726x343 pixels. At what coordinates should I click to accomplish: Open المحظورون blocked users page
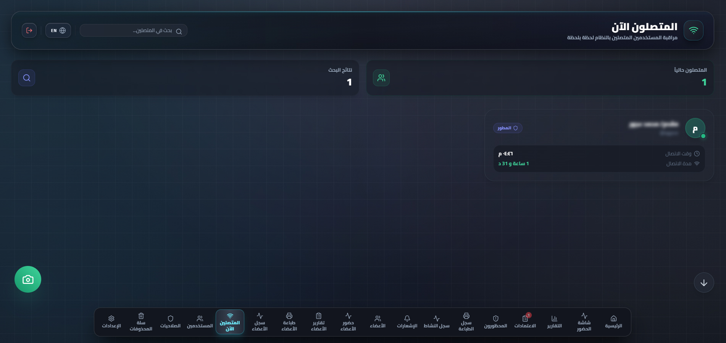tap(495, 322)
